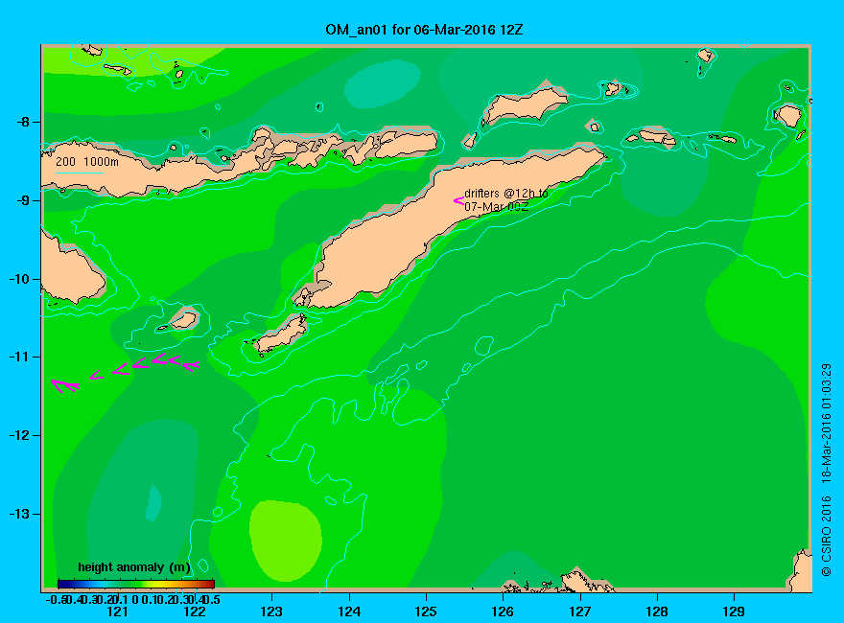Image resolution: width=844 pixels, height=623 pixels.
Task: Click the latitude label '-11'
Action: [x=19, y=358]
